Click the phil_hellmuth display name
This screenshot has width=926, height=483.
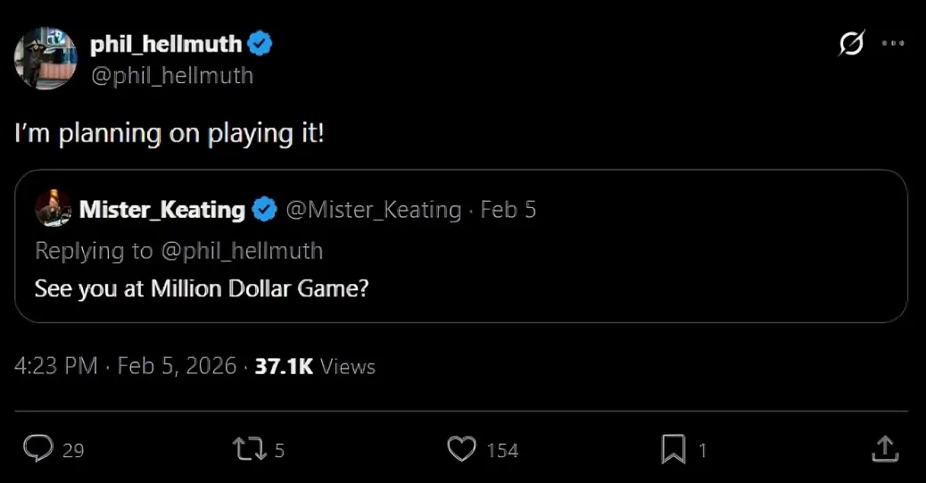coord(165,43)
